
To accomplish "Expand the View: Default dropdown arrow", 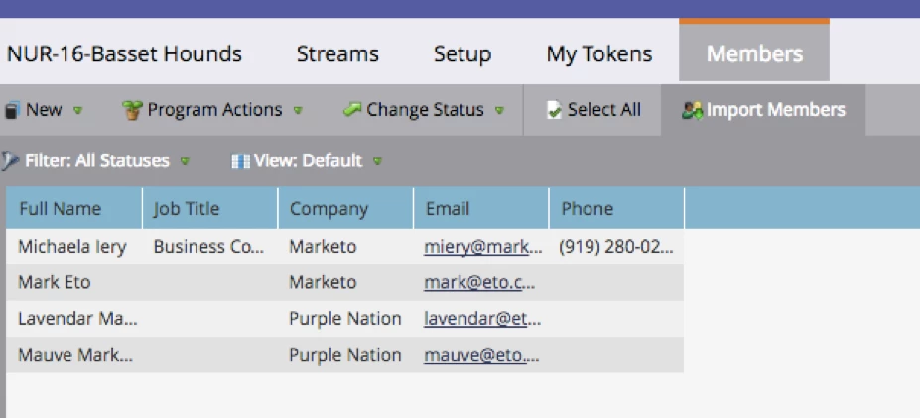I will click(377, 161).
